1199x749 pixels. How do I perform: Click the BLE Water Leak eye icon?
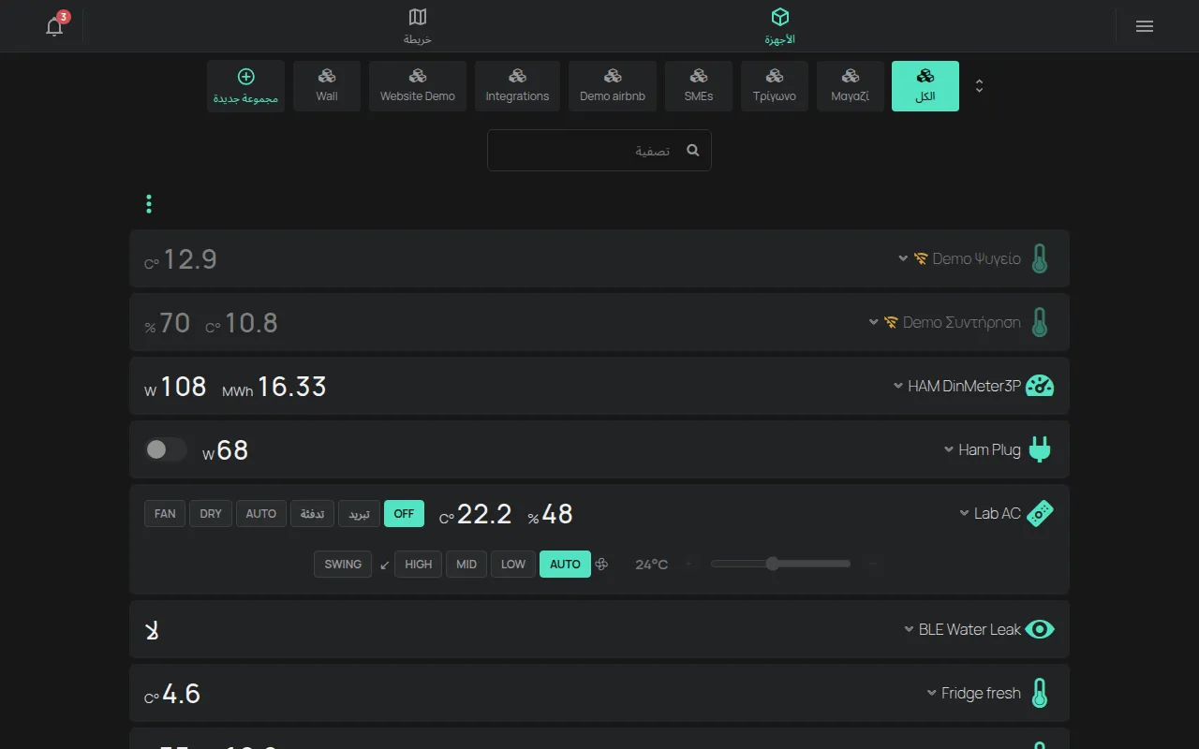tap(1040, 629)
